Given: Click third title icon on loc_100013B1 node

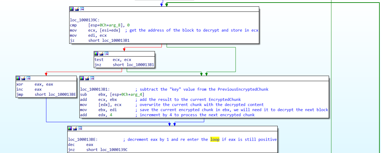Looking at the screenshot, I should pos(92,78).
